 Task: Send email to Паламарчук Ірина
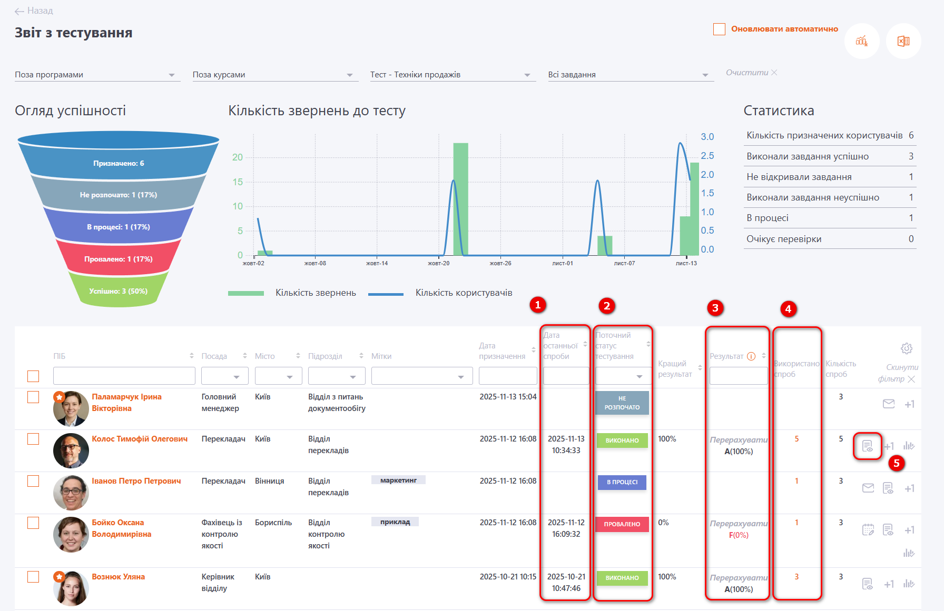(888, 404)
